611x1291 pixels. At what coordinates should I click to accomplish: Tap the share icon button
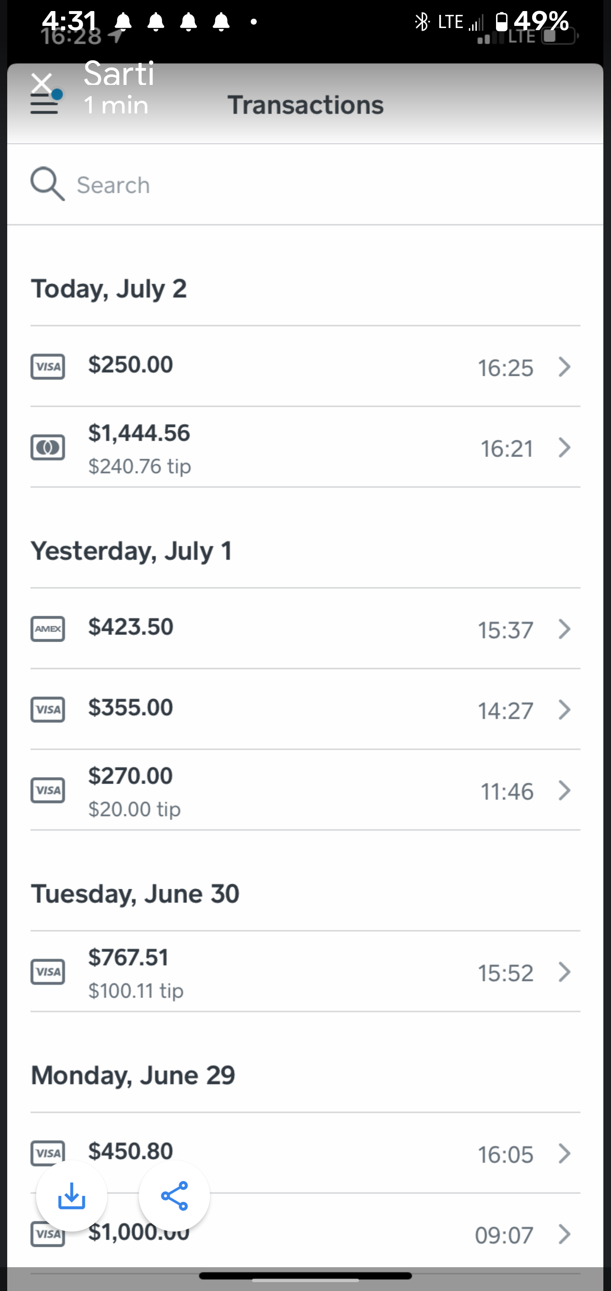[174, 1196]
